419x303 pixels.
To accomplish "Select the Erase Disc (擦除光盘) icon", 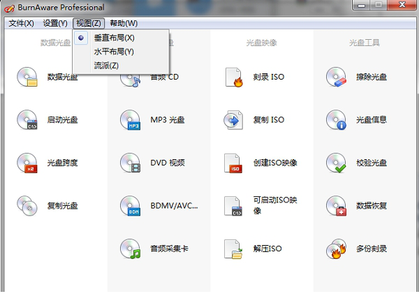I will [x=336, y=77].
